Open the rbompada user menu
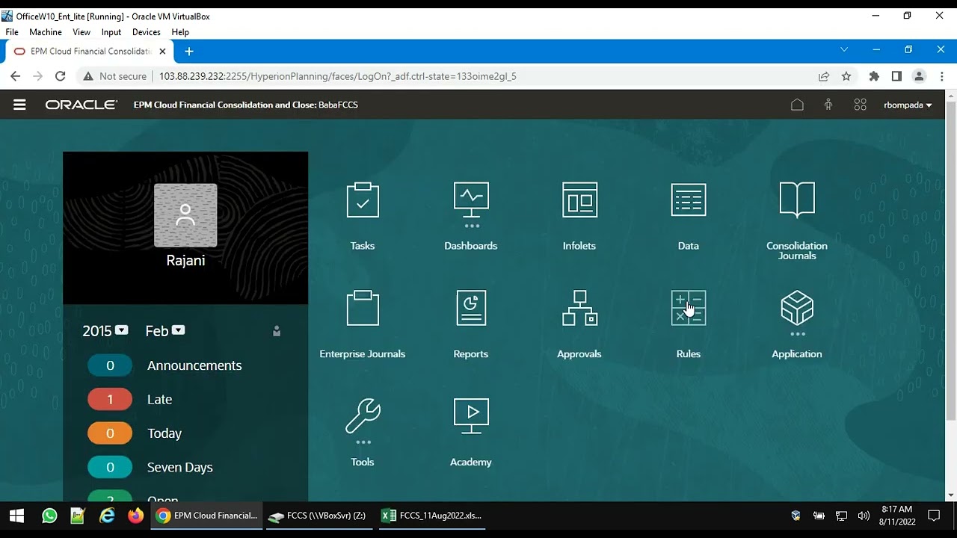957x538 pixels. 908,105
